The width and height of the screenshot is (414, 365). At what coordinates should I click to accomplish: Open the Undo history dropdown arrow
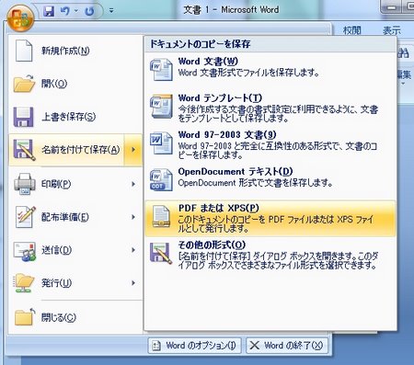click(76, 11)
